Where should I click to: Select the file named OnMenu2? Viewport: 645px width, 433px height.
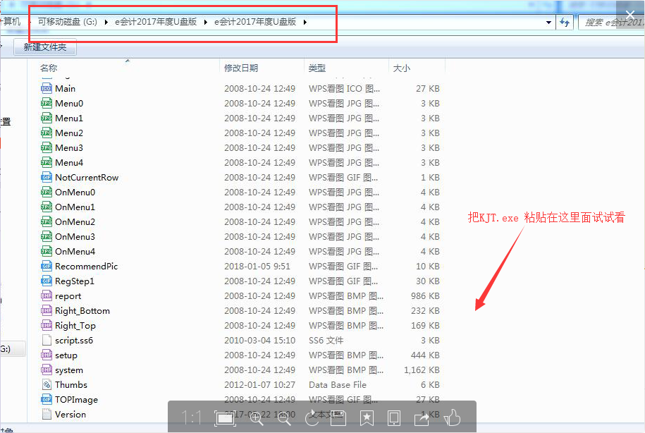pyautogui.click(x=75, y=222)
